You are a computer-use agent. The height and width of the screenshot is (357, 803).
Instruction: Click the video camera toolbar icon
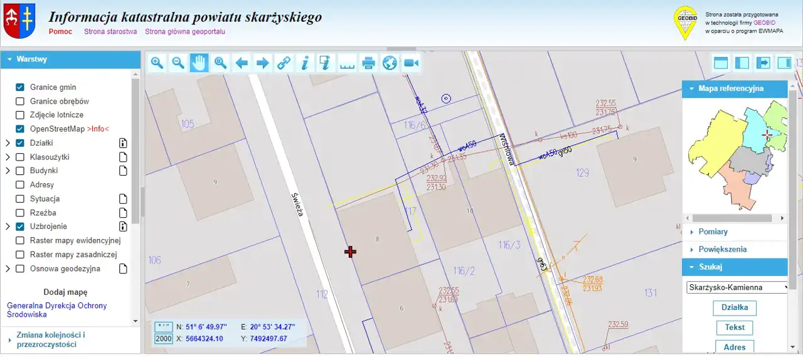411,63
